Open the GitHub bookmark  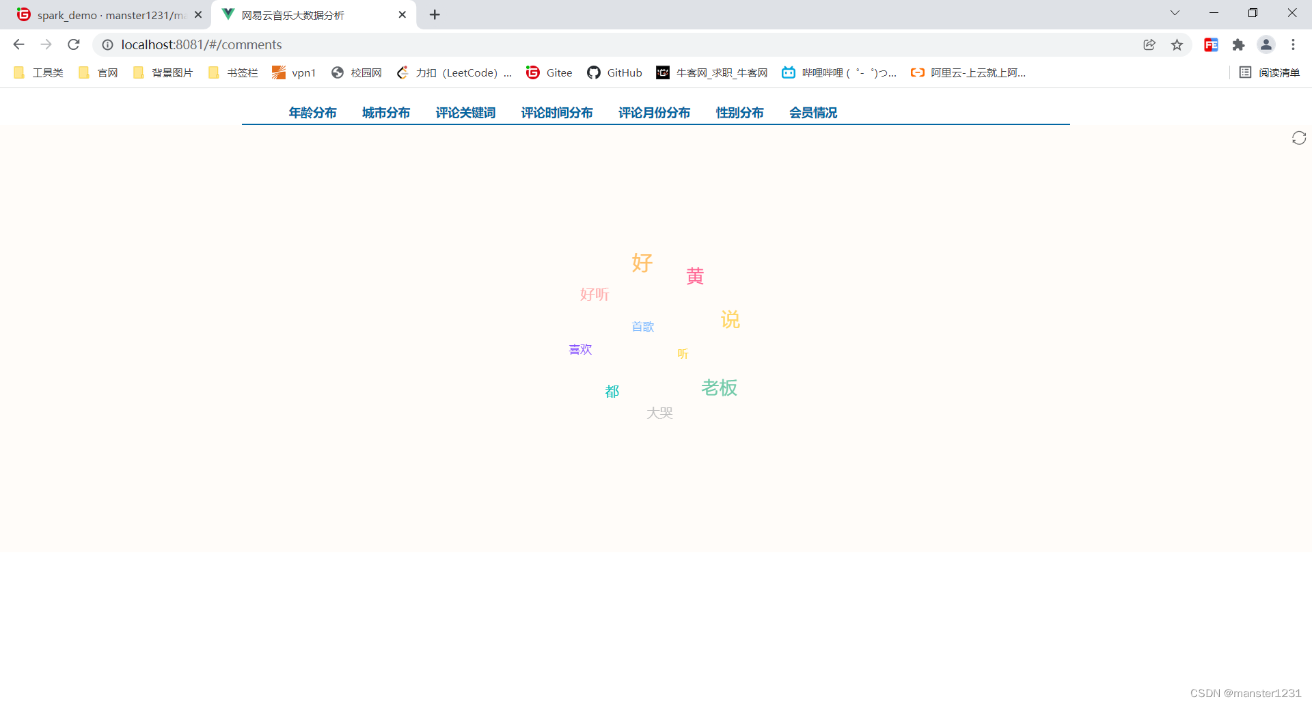click(x=614, y=72)
